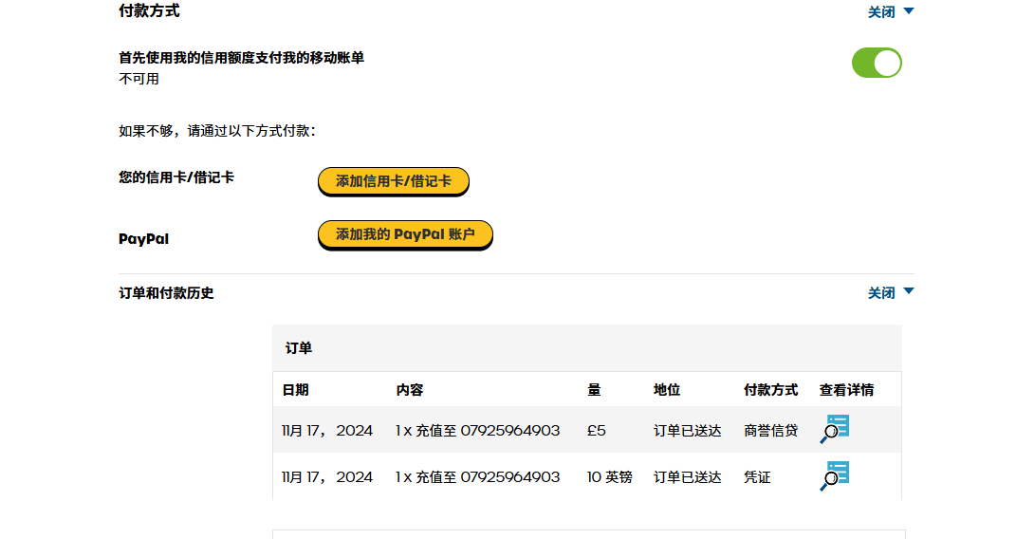This screenshot has width=1016, height=539.
Task: Open details icon for the 10 英镑 order
Action: (x=834, y=475)
